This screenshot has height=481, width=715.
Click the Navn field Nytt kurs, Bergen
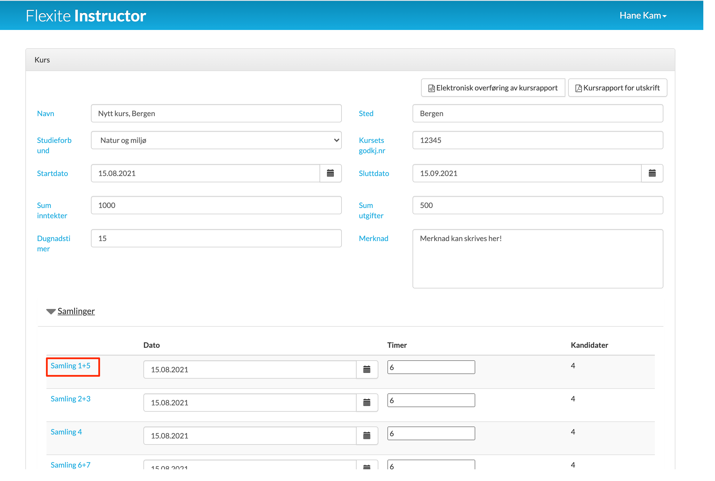point(216,114)
